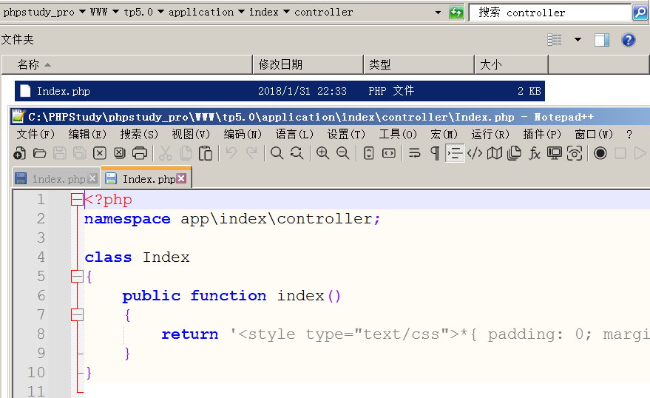This screenshot has width=650, height=398.
Task: Collapse the fold marker at line 1
Action: [77, 200]
